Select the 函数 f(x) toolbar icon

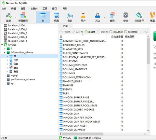[70, 17]
